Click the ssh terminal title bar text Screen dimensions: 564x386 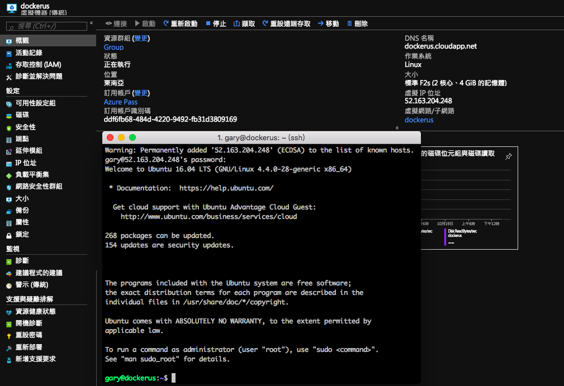pos(261,137)
